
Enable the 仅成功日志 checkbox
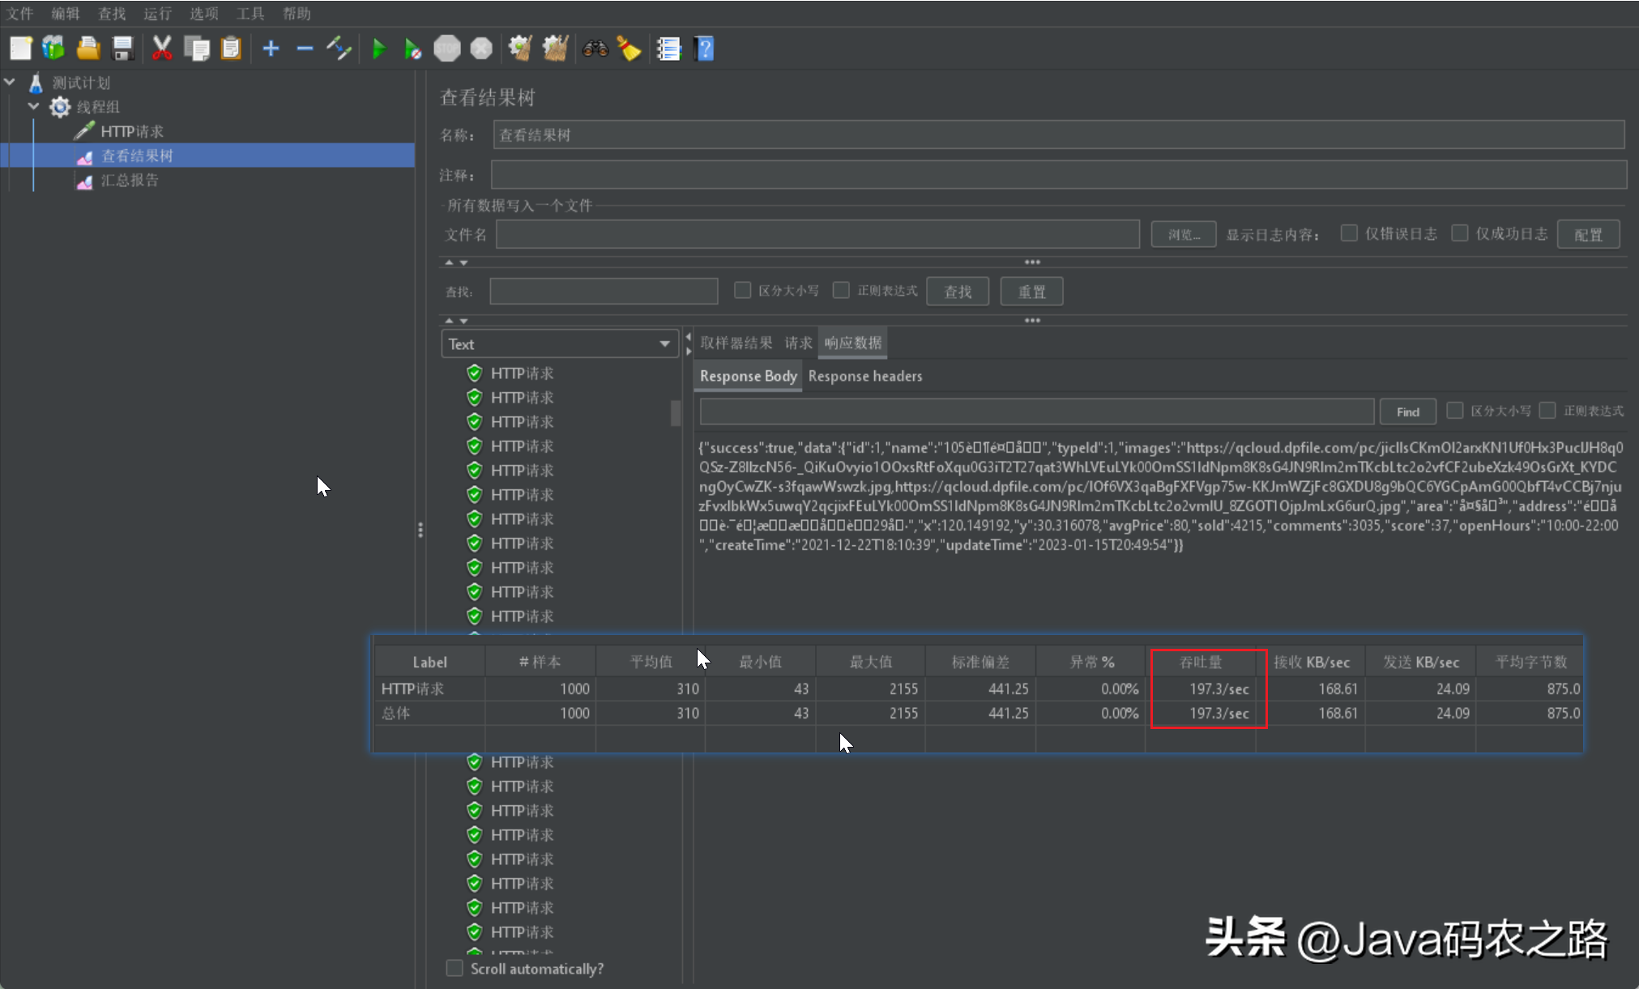(1459, 233)
